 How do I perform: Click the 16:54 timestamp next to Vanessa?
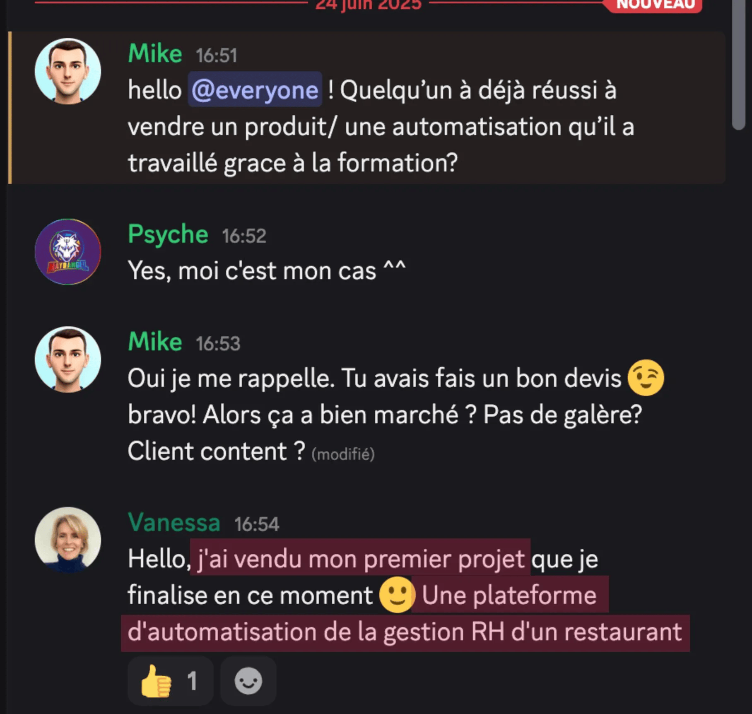coord(257,524)
